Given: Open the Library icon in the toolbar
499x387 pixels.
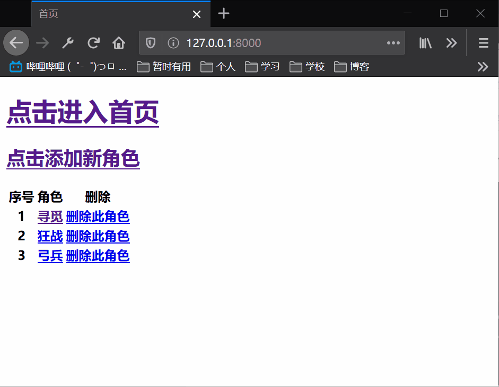Looking at the screenshot, I should (425, 43).
